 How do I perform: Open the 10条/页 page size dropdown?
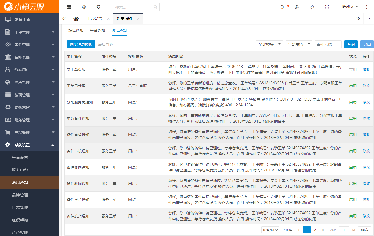[270, 230]
